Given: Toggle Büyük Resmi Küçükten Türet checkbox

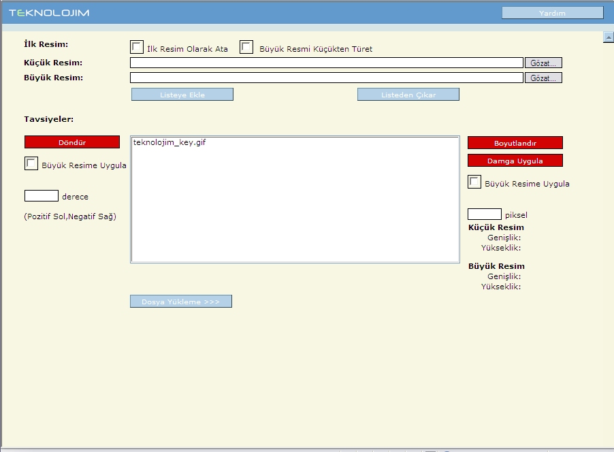Looking at the screenshot, I should (x=246, y=47).
